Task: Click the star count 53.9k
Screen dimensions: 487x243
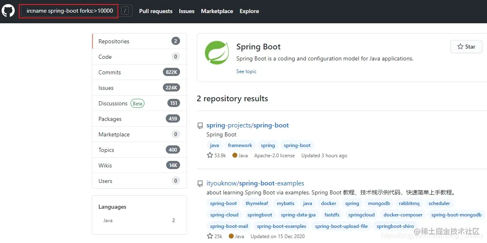Action: coord(216,156)
